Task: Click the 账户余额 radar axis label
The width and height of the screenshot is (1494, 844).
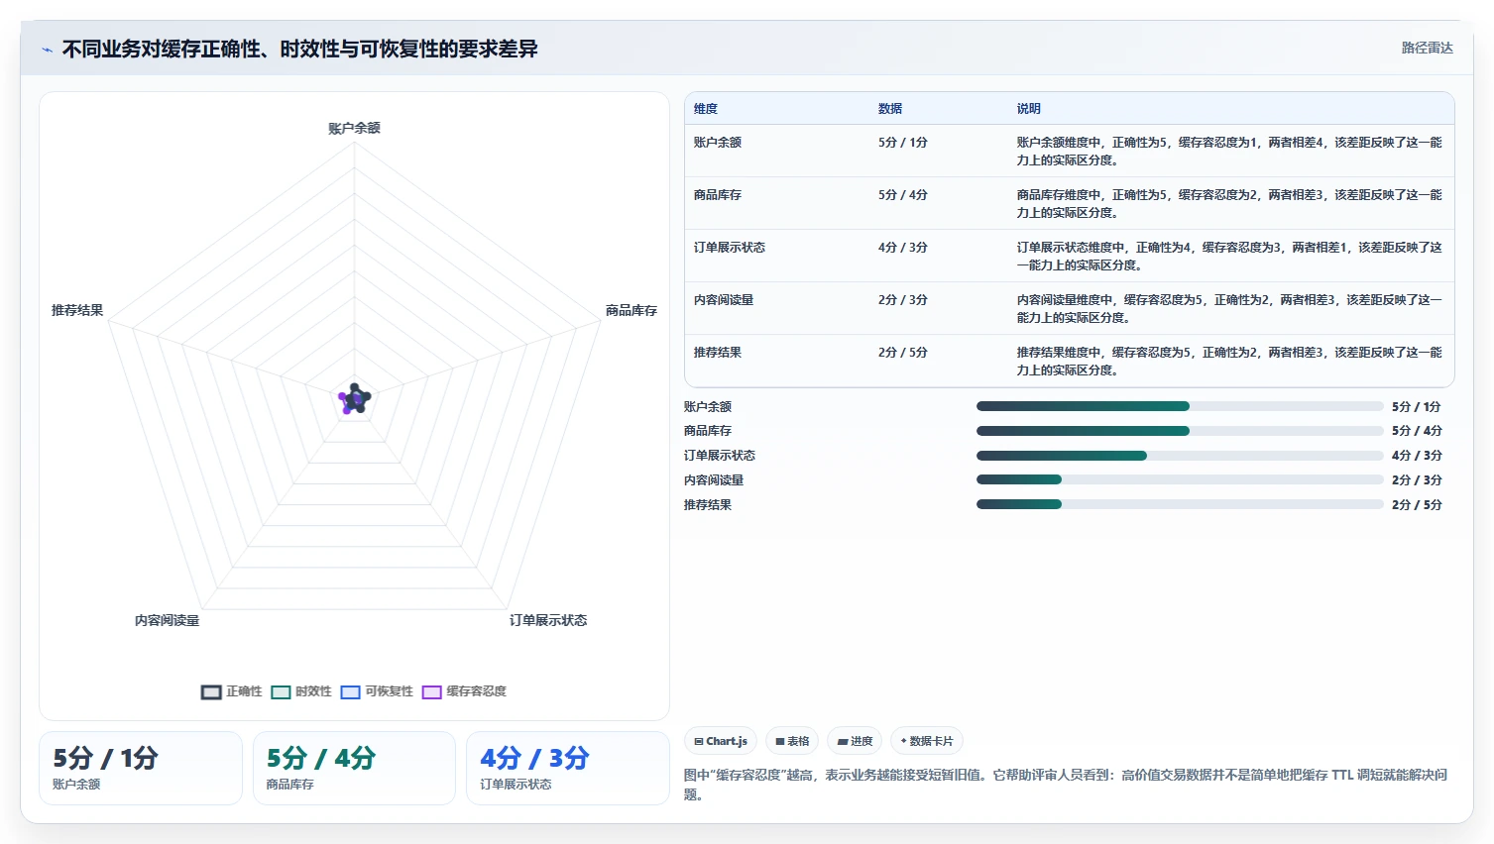Action: click(354, 128)
